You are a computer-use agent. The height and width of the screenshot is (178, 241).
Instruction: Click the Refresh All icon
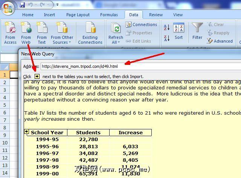point(116,28)
